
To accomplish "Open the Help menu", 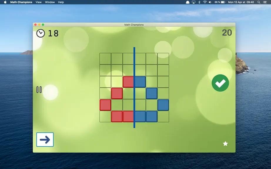I will (x=61, y=2).
